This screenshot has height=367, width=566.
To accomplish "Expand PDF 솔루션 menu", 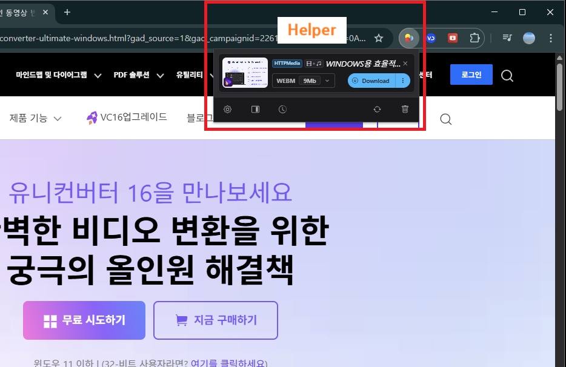I will (139, 75).
